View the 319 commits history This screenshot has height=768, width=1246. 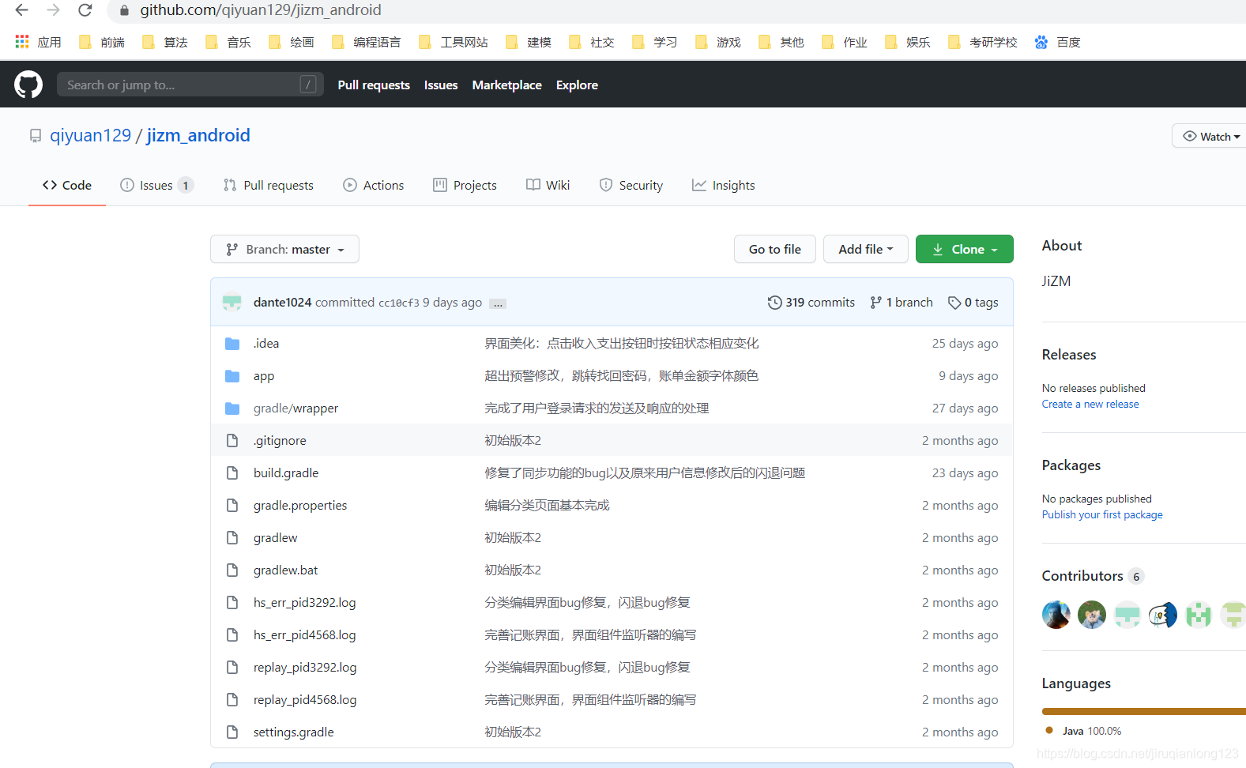[811, 302]
